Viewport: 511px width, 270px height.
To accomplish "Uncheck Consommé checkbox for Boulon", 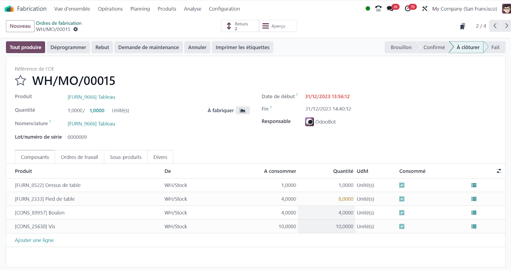I will tap(402, 213).
